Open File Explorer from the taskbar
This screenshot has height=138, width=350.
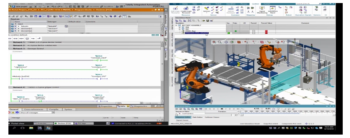31,128
